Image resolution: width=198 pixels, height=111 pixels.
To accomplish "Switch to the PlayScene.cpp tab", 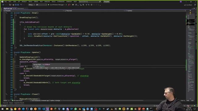I will click(x=8, y=8).
